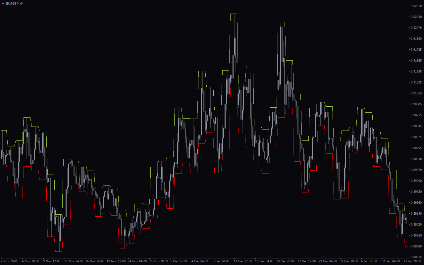Select the 11 Dec 12:00 time label

point(243,261)
